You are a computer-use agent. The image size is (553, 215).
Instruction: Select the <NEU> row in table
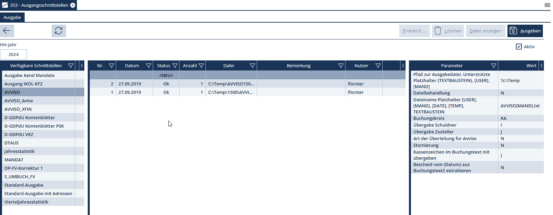[x=166, y=75]
